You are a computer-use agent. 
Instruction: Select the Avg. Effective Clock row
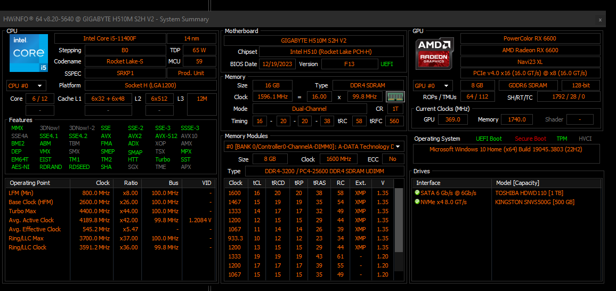click(x=111, y=229)
